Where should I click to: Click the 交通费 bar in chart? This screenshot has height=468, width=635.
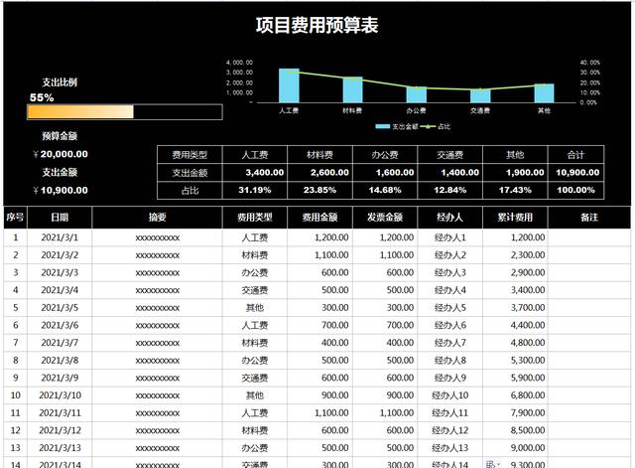tap(480, 95)
